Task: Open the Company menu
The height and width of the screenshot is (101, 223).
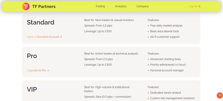Action: tap(142, 6)
